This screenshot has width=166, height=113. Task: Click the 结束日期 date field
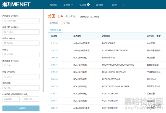(30, 99)
